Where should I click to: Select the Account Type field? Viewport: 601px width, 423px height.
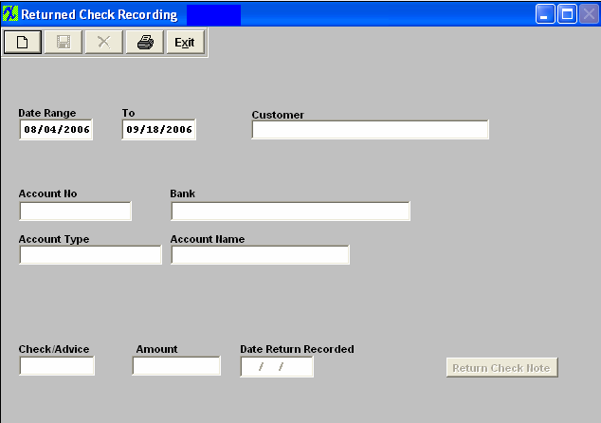click(x=90, y=254)
